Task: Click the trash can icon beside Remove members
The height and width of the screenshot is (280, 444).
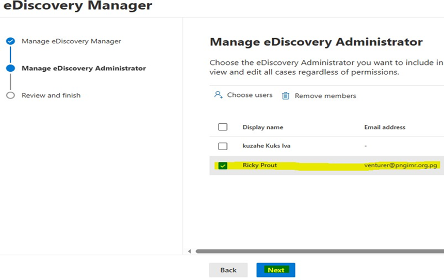Action: (286, 96)
